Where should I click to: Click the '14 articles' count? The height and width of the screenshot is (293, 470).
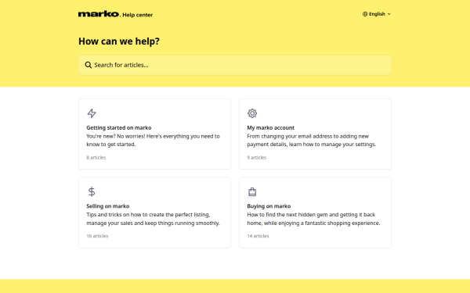coord(258,236)
